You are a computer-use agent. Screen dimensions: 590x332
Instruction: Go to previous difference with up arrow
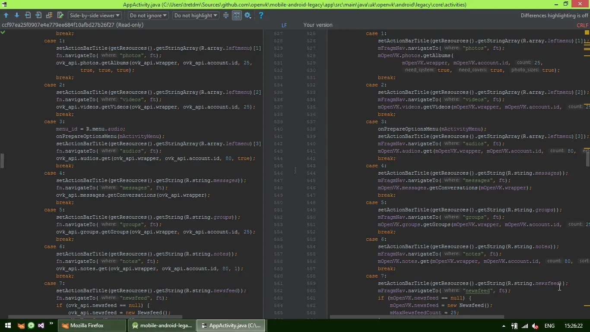[x=6, y=16]
